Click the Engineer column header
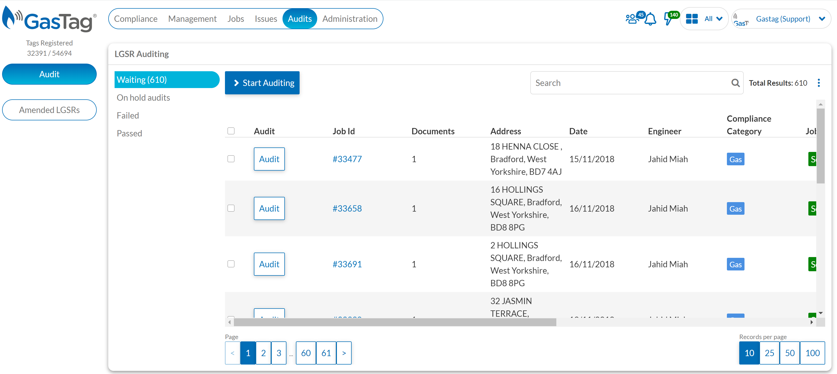The width and height of the screenshot is (837, 374). pos(664,131)
